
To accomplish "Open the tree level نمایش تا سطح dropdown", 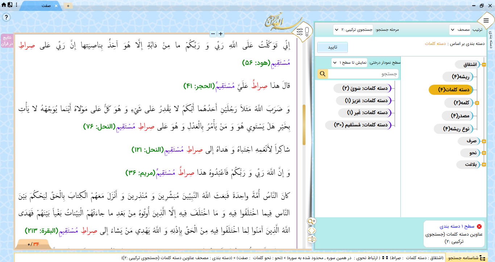I will pos(349,63).
